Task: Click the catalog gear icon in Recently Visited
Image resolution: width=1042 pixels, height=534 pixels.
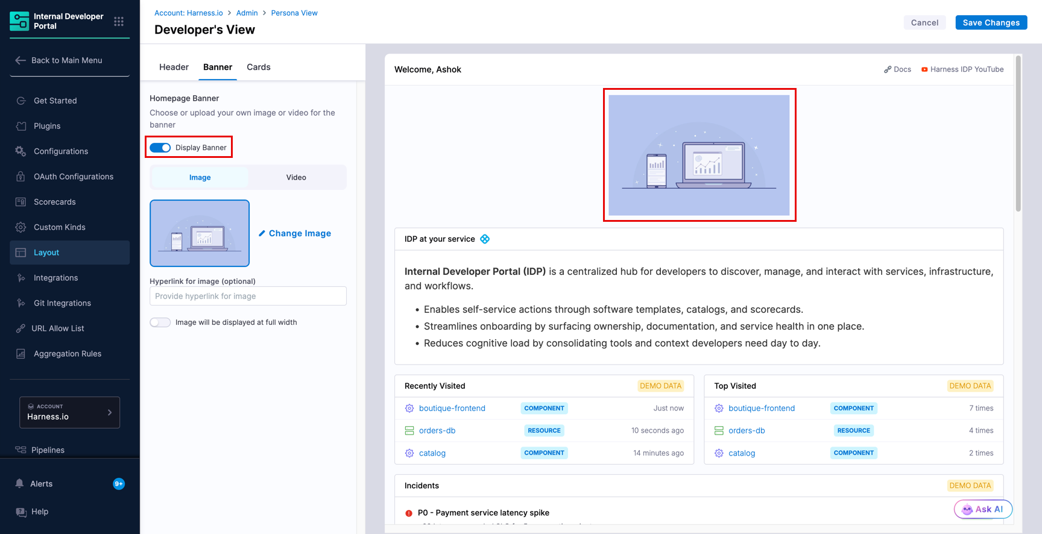Action: [409, 453]
